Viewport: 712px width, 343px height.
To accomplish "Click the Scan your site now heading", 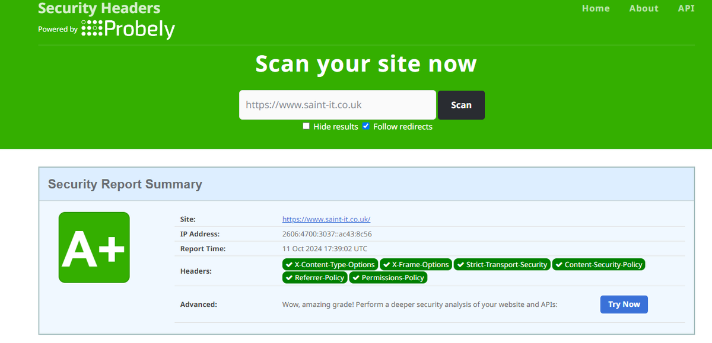I will tap(366, 63).
